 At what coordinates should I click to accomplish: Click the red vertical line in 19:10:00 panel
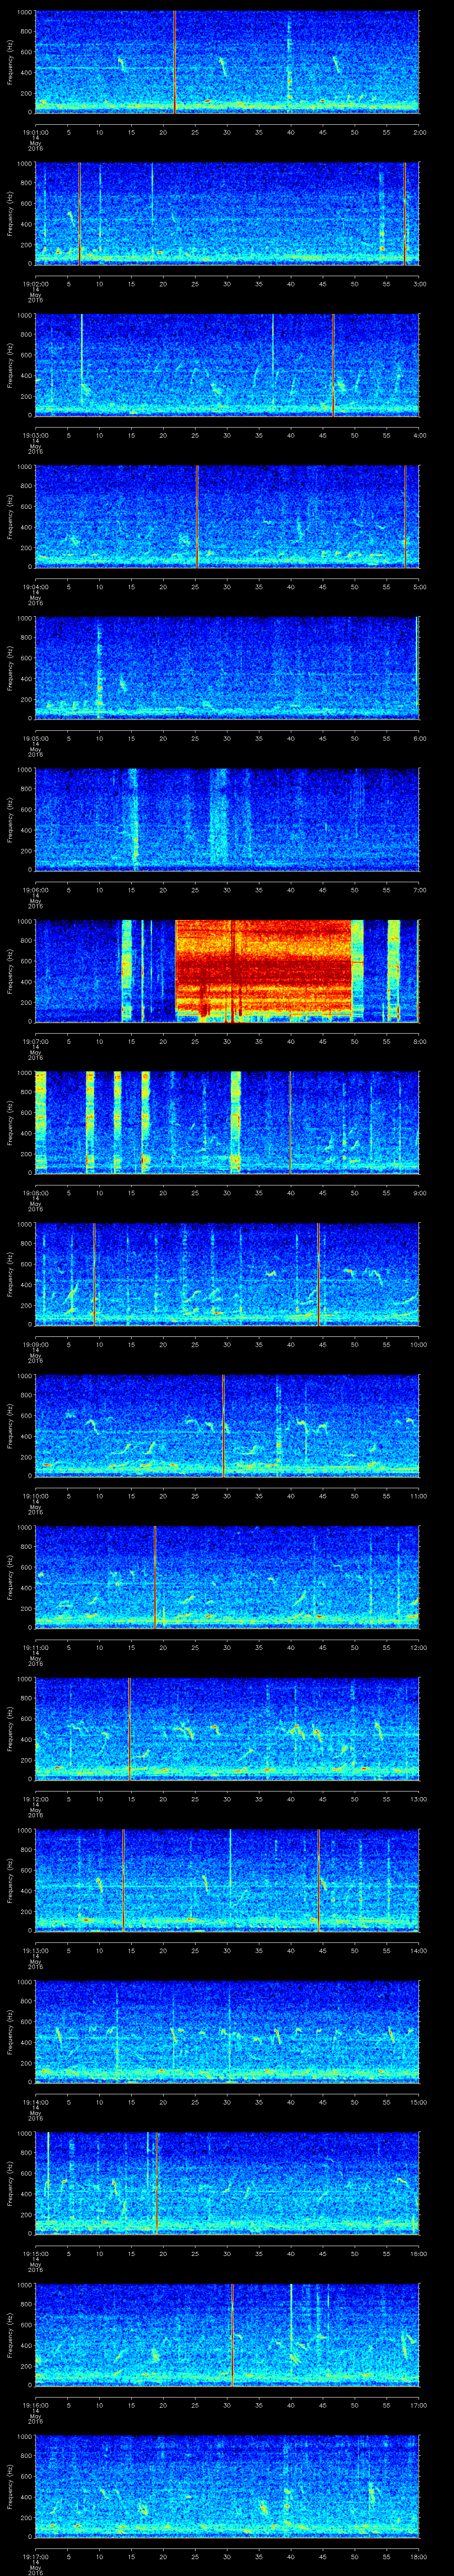223,1425
